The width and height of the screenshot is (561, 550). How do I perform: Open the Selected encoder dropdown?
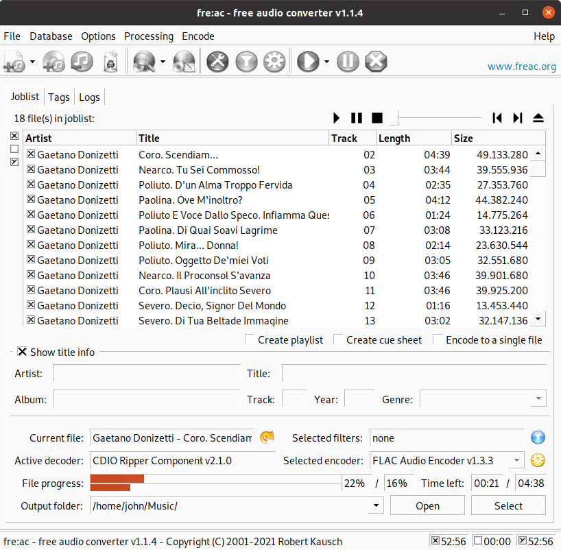click(x=516, y=460)
